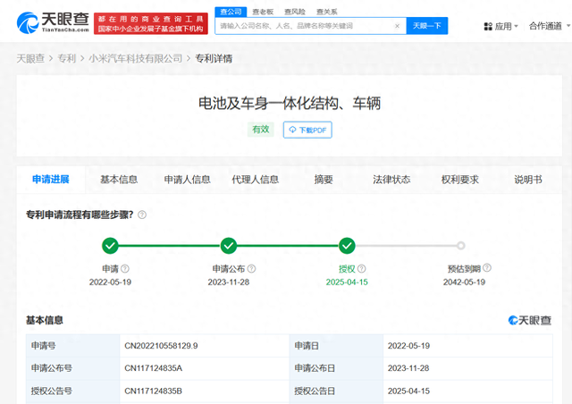Click the 应用 grid icon
This screenshot has height=404, width=572.
pos(488,26)
